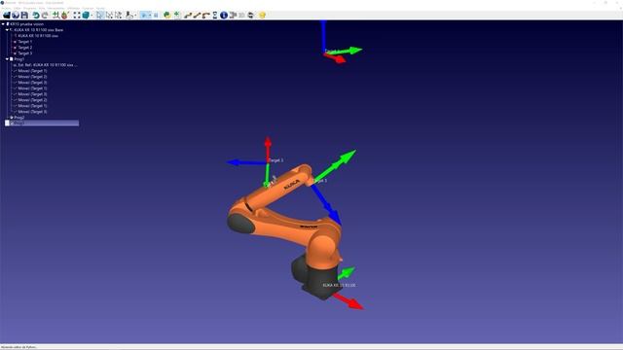
Task: Select Target 3 in the tree
Action: coord(25,53)
